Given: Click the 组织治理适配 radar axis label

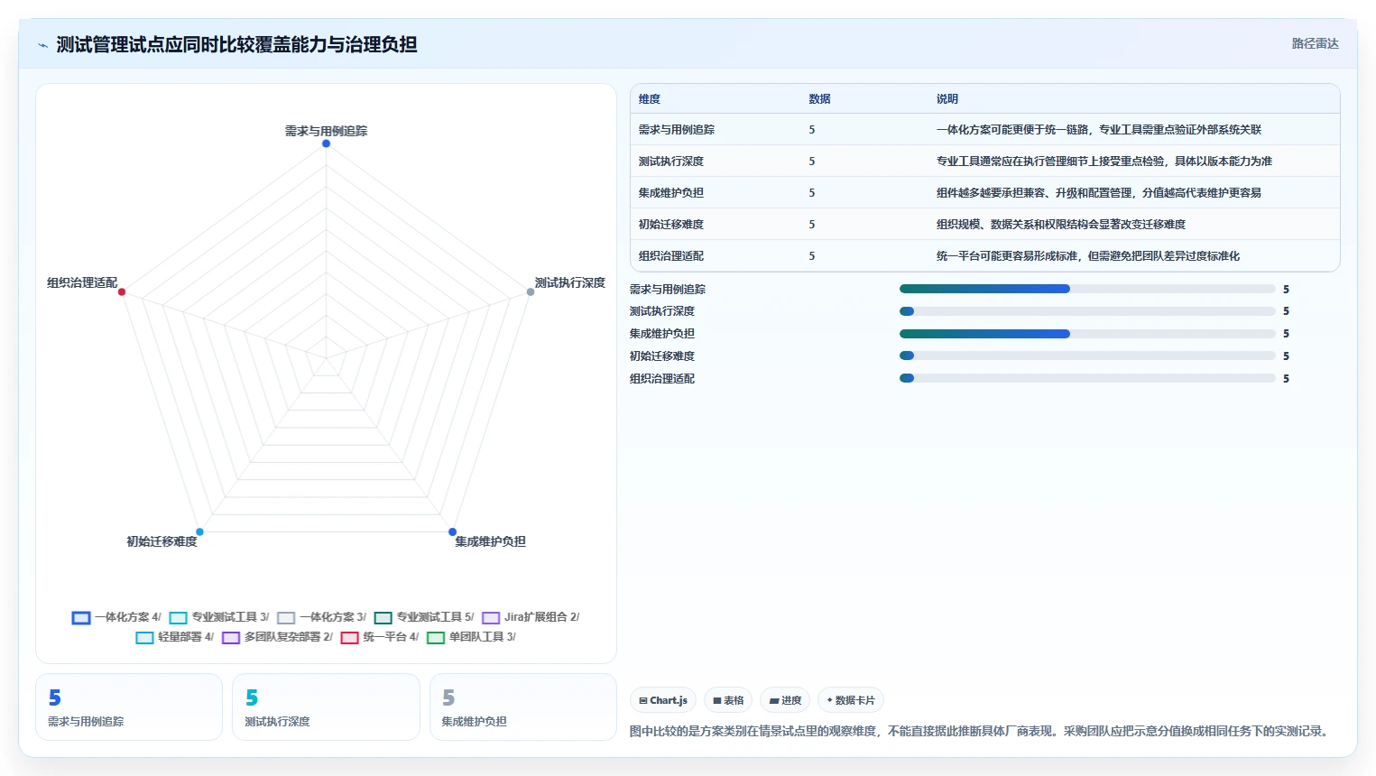Looking at the screenshot, I should (x=82, y=282).
